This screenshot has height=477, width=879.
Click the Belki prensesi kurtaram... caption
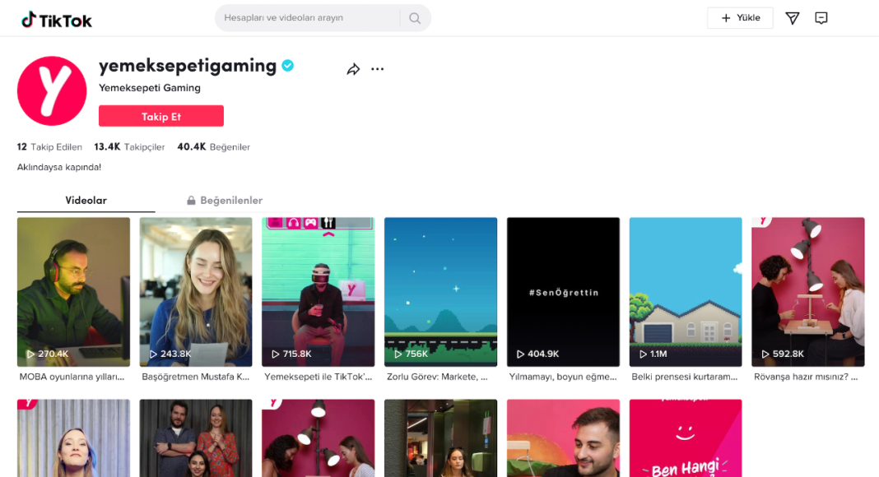pos(685,377)
